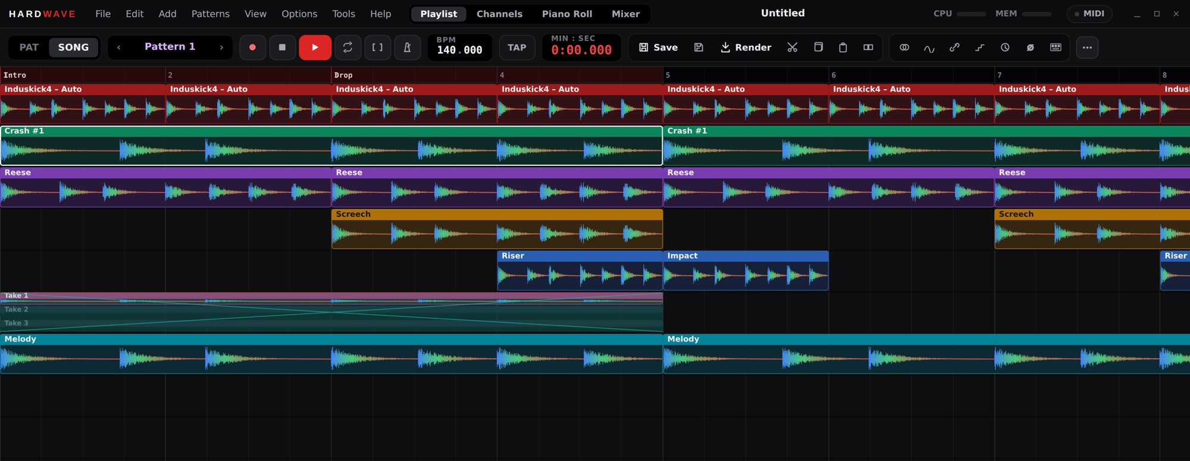Image resolution: width=1190 pixels, height=461 pixels.
Task: Toggle loop playback mode
Action: (x=347, y=48)
